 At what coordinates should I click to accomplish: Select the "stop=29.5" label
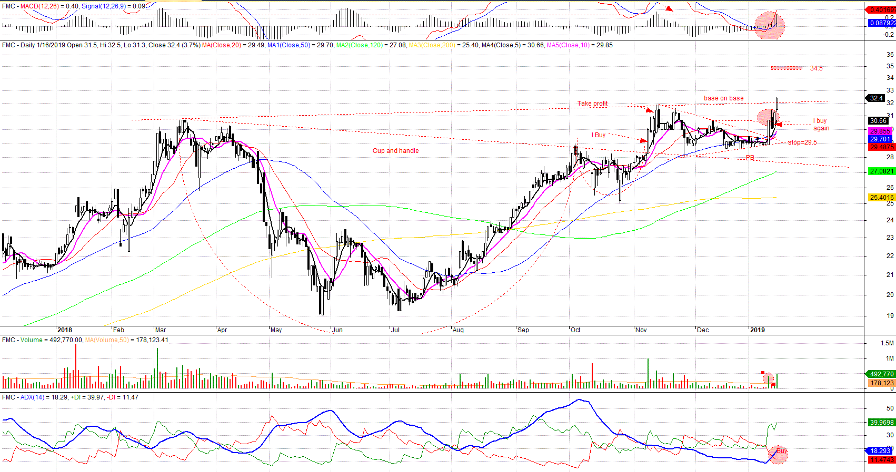pyautogui.click(x=802, y=142)
